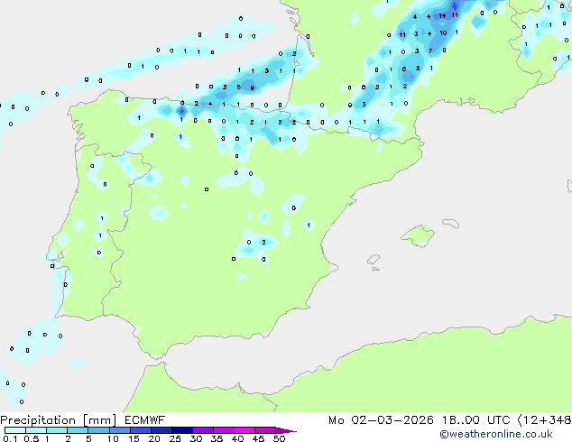Image resolution: width=572 pixels, height=442 pixels.
Task: Choose the 30–35 mm purple legend swatch
Action: pyautogui.click(x=202, y=430)
